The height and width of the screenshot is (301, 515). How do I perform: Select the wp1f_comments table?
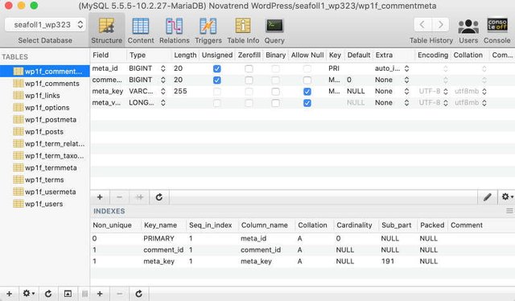45,84
